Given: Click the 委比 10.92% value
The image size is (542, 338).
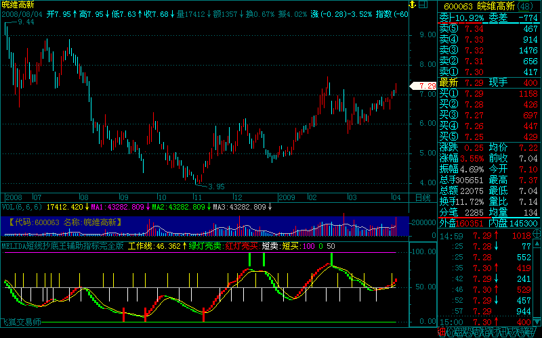Looking at the screenshot, I should click(x=470, y=18).
